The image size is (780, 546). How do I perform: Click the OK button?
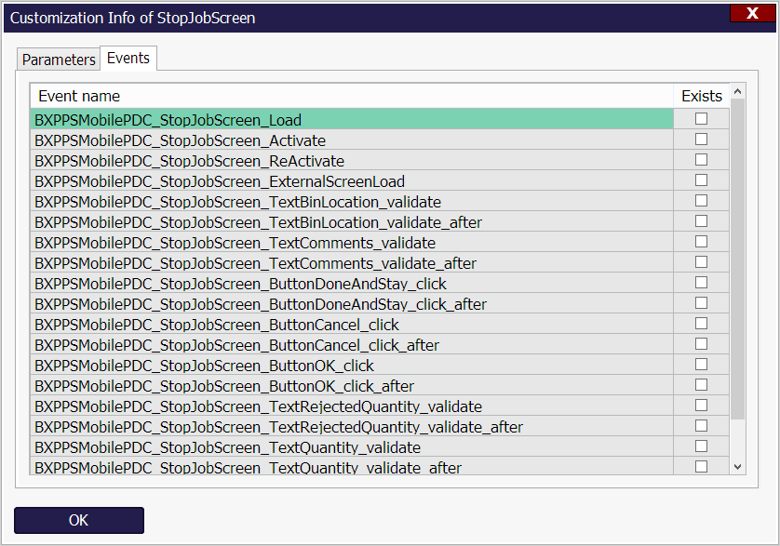79,520
